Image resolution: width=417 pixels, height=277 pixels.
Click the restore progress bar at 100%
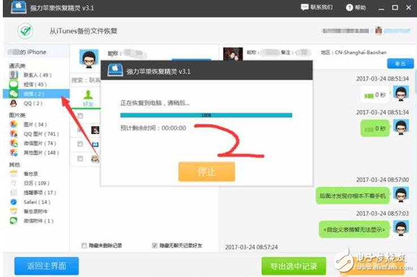pyautogui.click(x=206, y=115)
